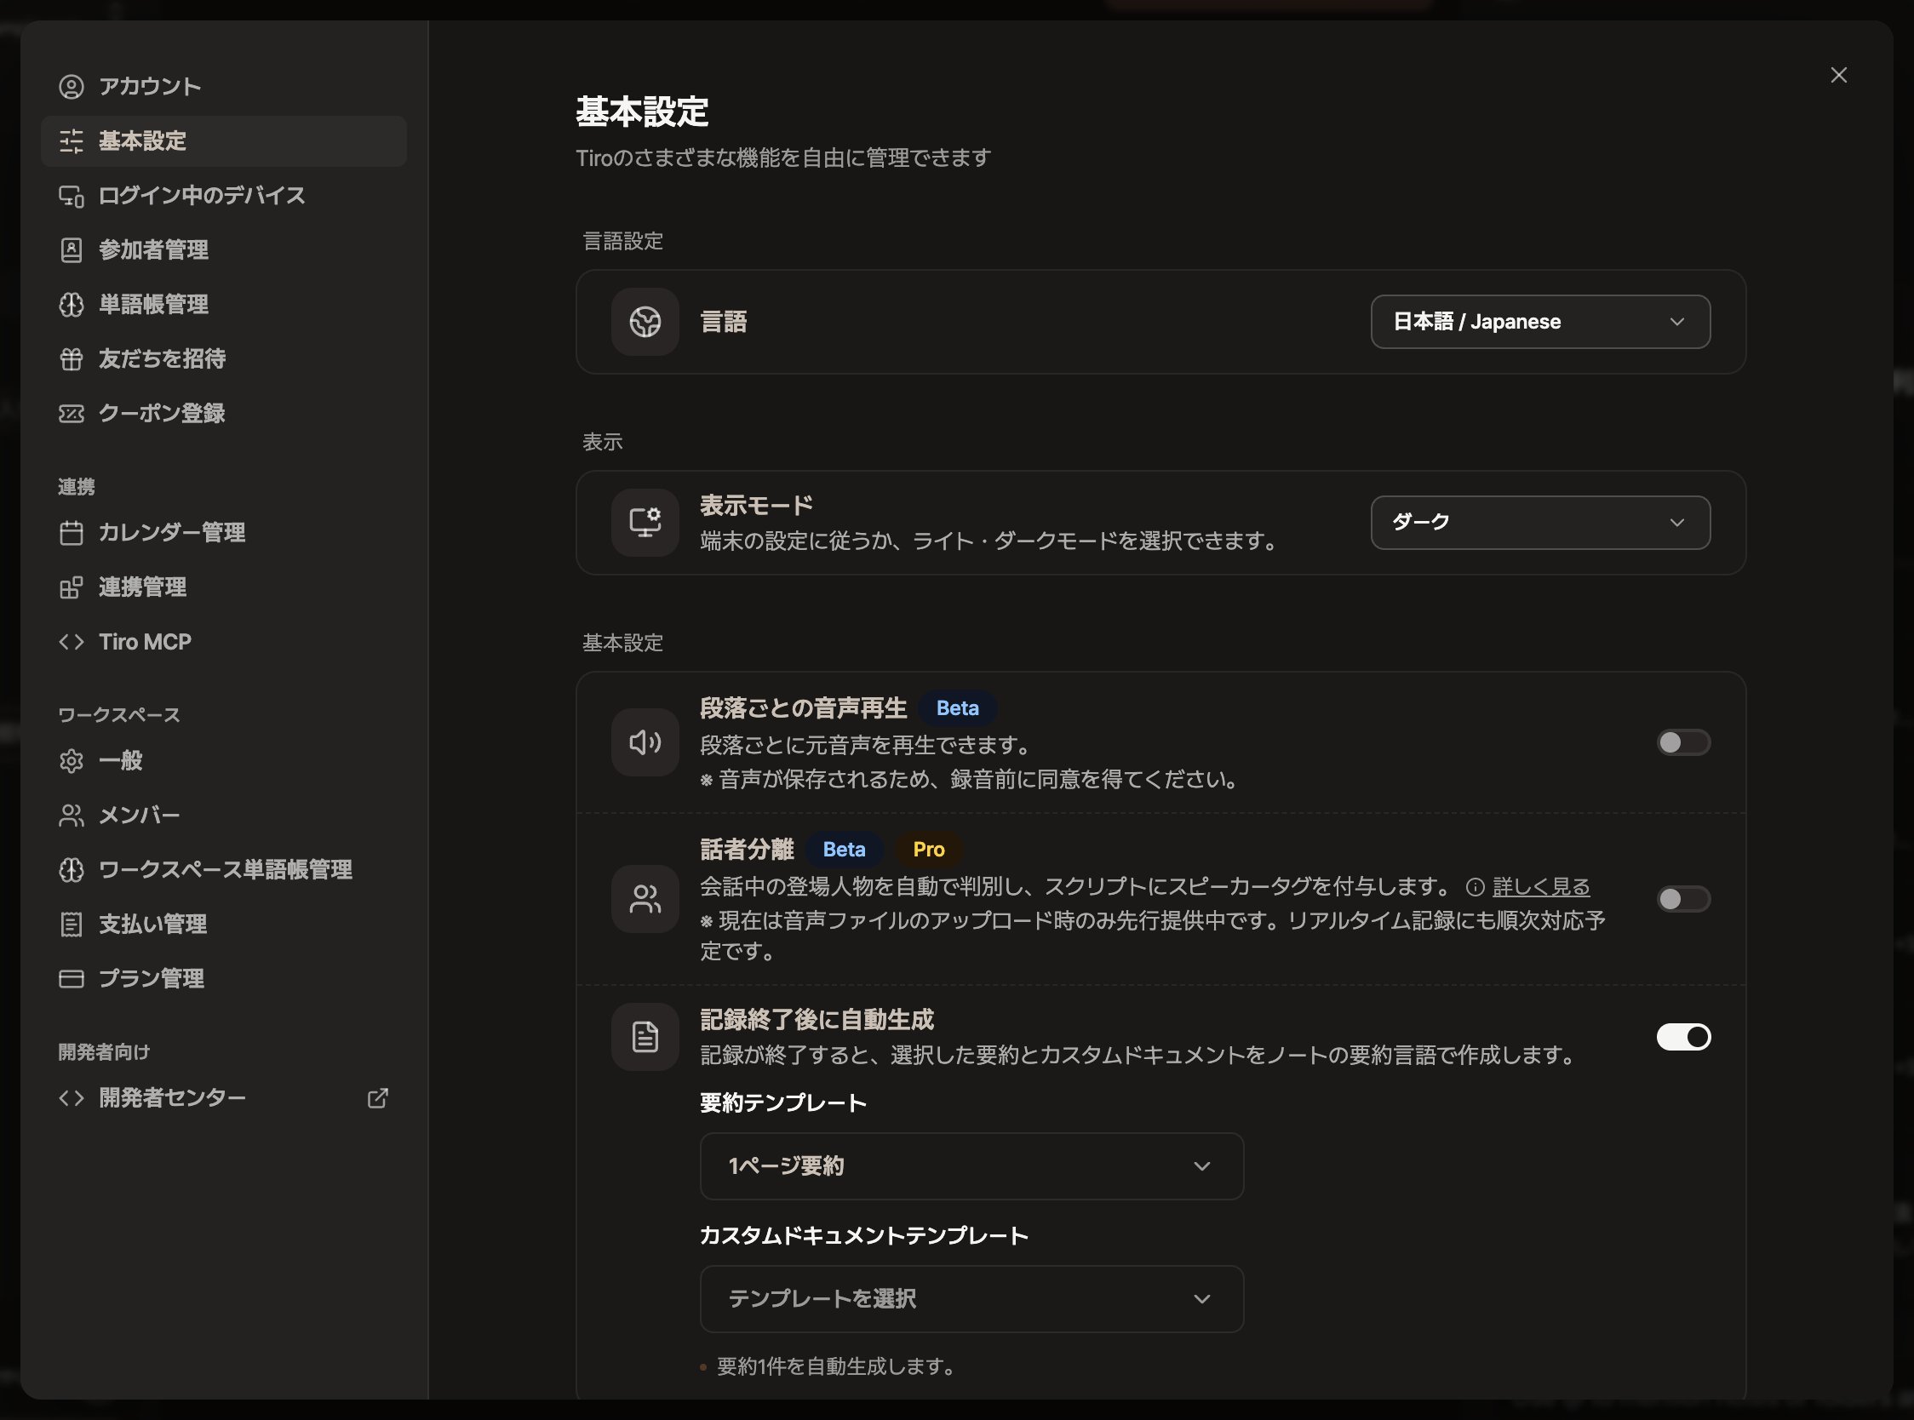Click the receipt icon beside 支払い管理

(x=72, y=924)
